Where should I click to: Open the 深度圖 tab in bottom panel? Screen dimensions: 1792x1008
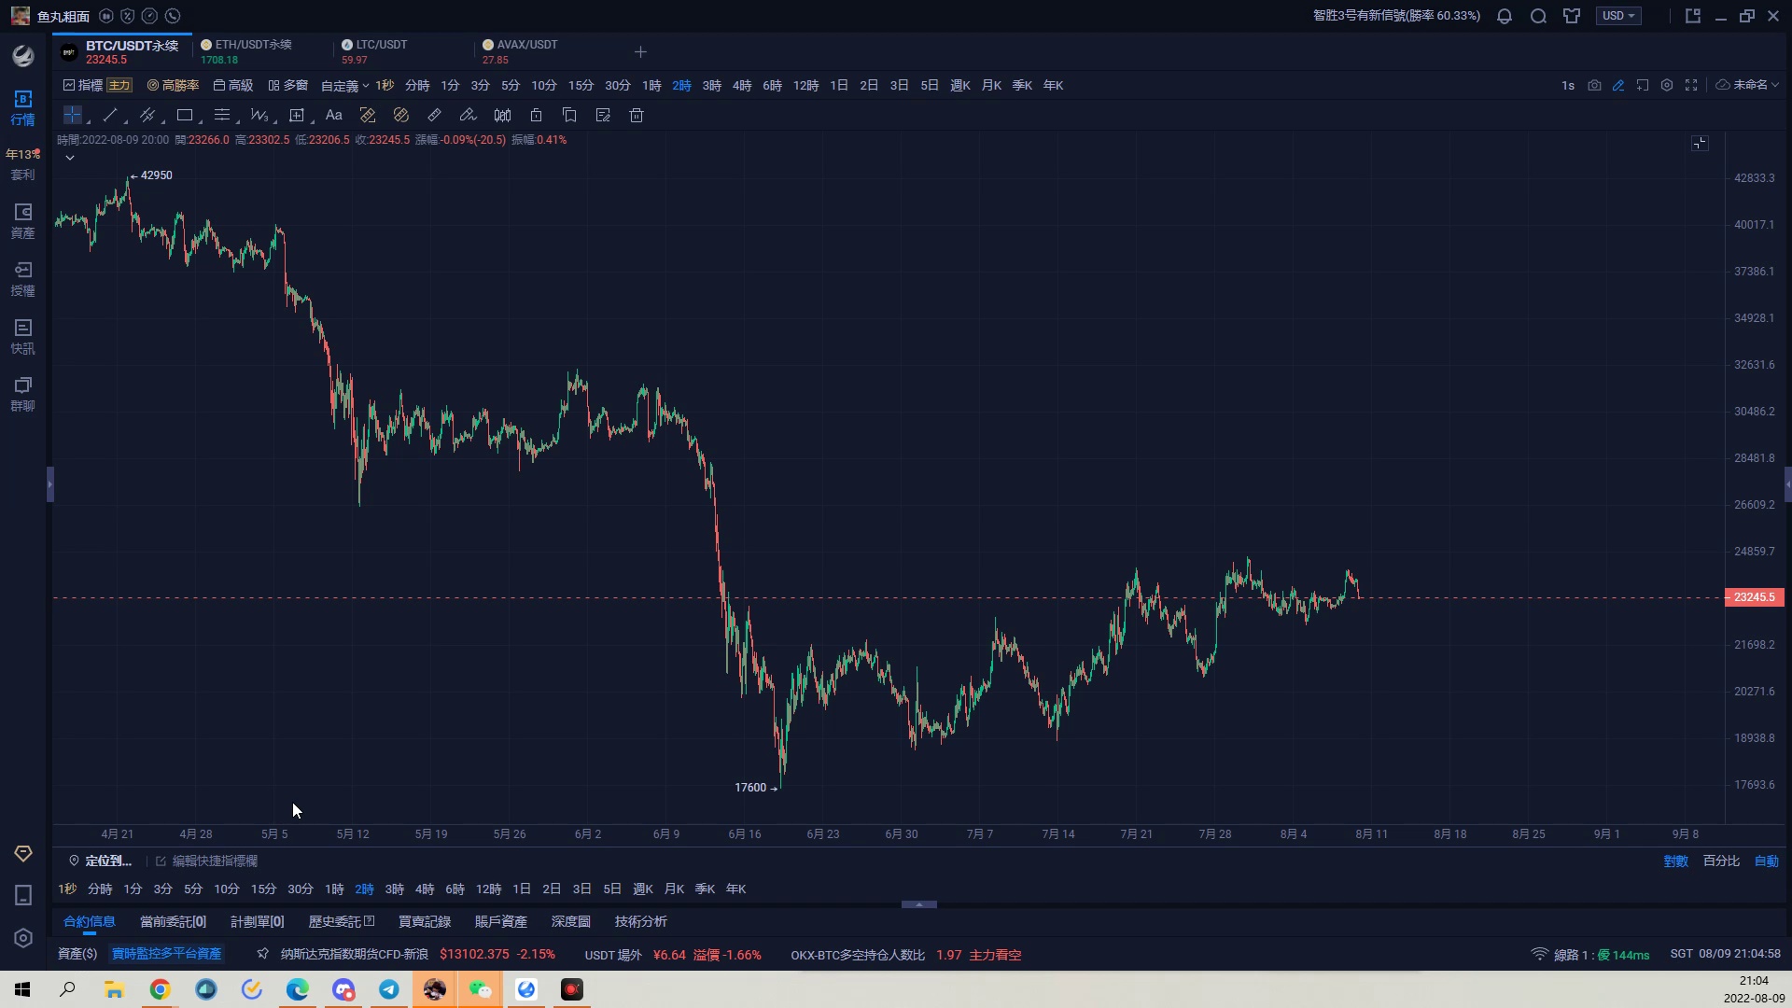tap(570, 921)
